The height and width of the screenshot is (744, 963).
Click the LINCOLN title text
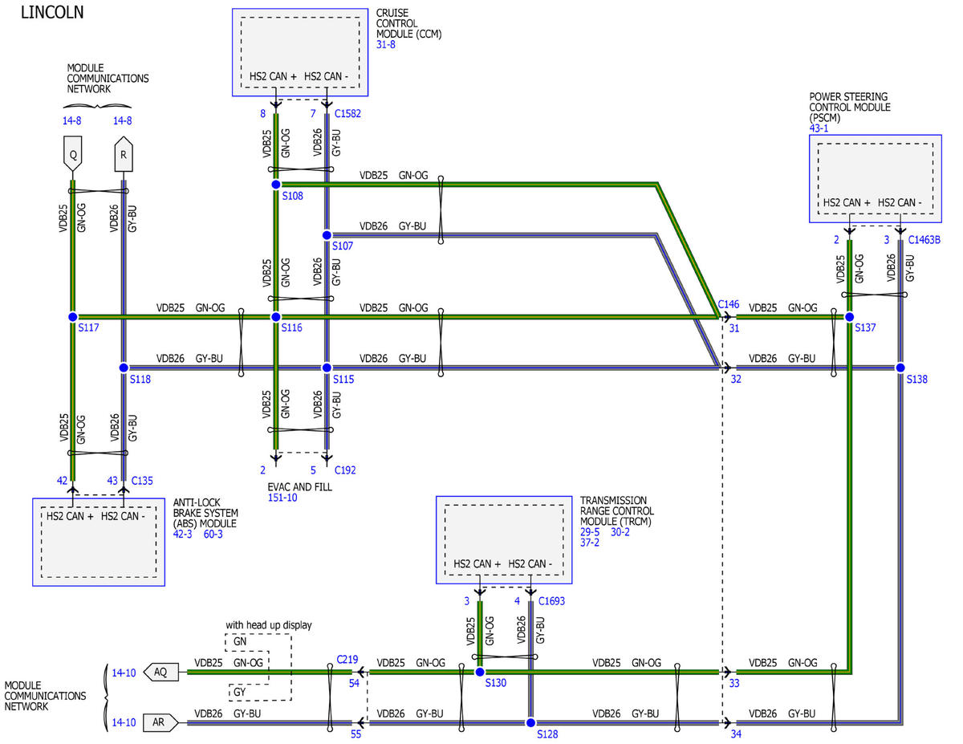click(x=51, y=12)
